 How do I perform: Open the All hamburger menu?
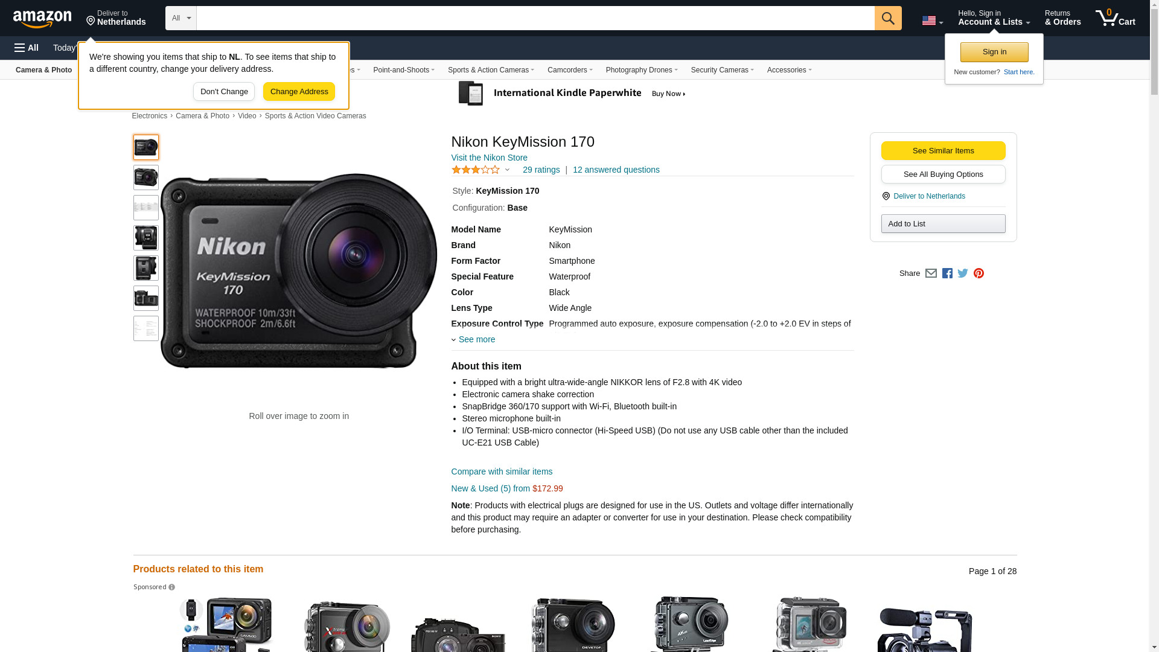27,48
